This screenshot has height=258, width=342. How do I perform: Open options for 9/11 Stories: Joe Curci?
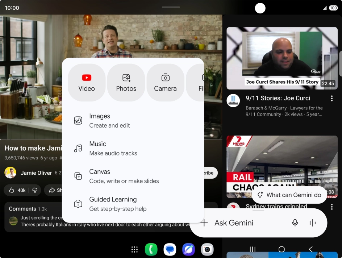332,98
